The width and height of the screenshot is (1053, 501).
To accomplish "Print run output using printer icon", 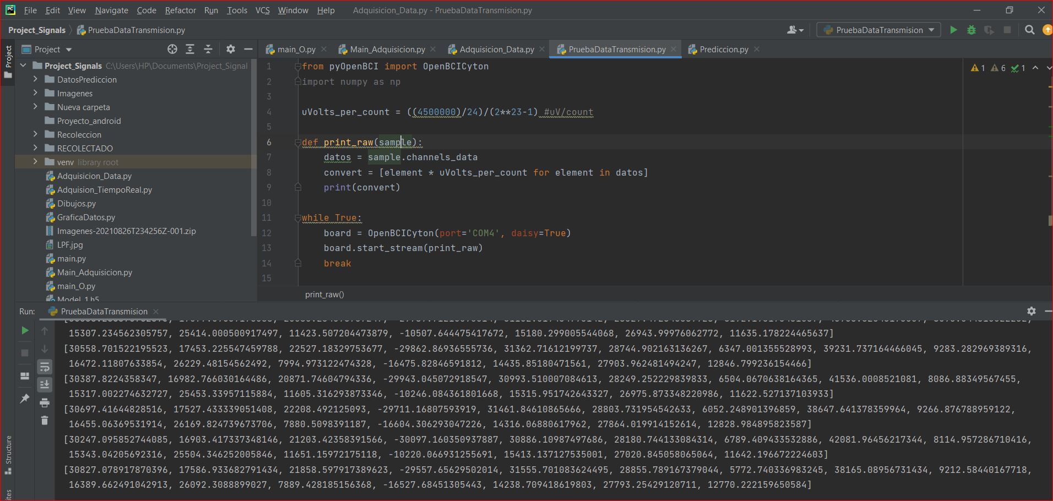I will [x=45, y=403].
